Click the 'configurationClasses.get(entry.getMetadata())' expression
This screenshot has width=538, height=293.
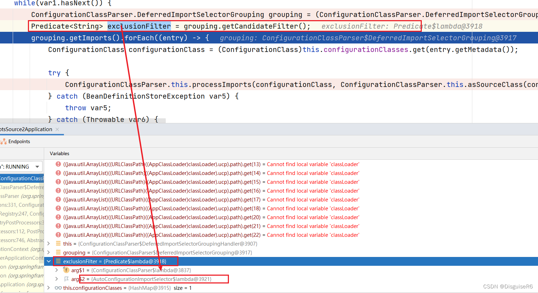419,49
